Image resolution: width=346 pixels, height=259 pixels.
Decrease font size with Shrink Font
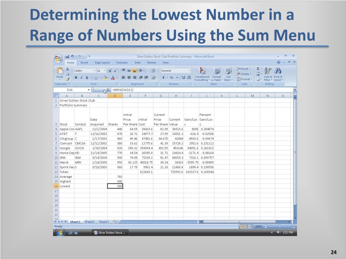tap(115, 71)
